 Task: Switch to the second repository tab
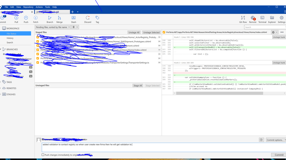(x=52, y=12)
